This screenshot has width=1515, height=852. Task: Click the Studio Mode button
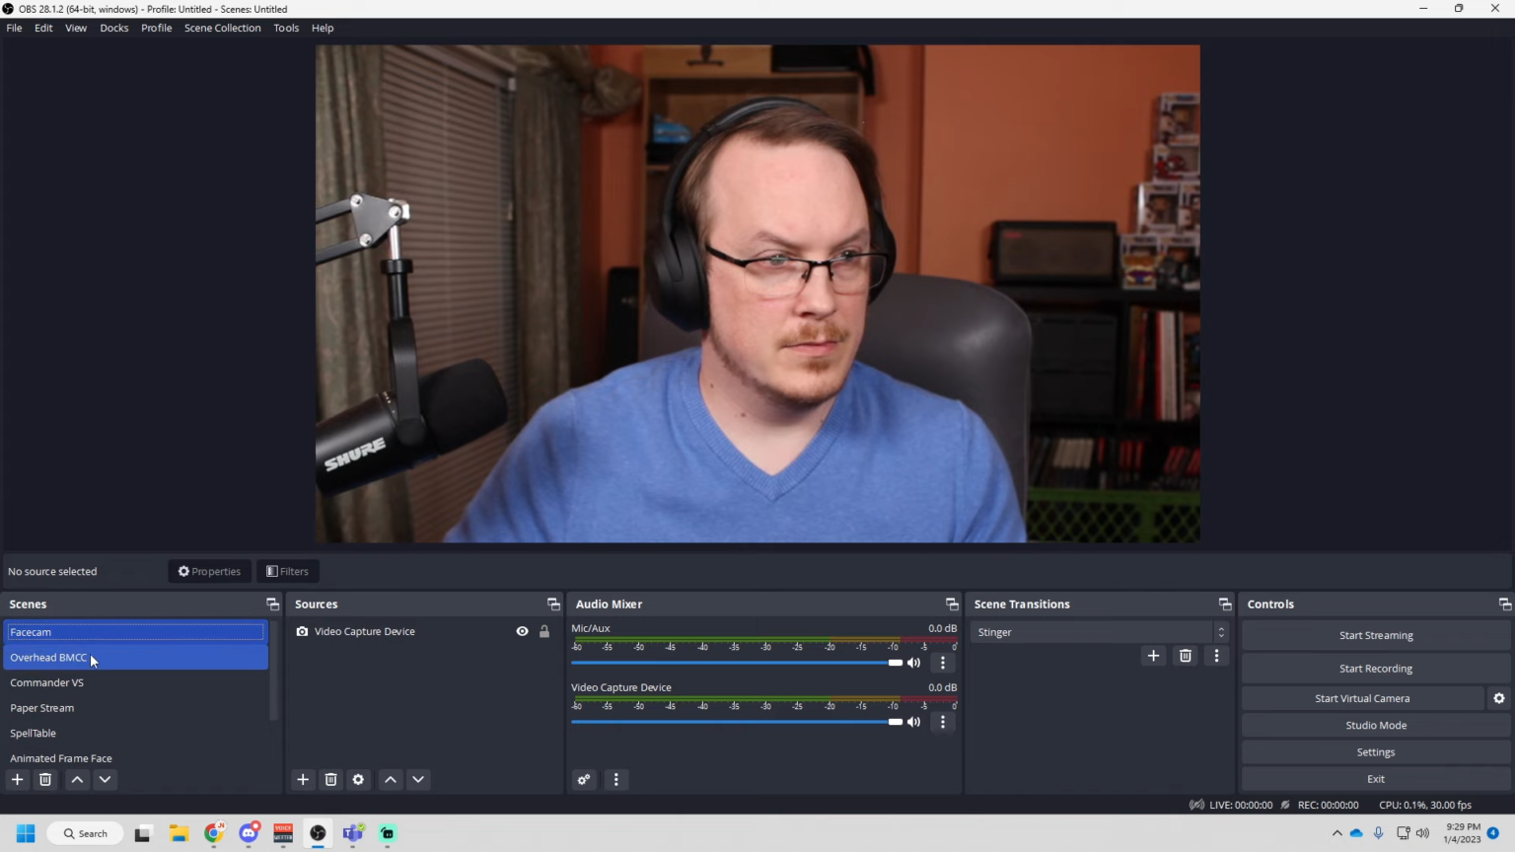pyautogui.click(x=1375, y=725)
